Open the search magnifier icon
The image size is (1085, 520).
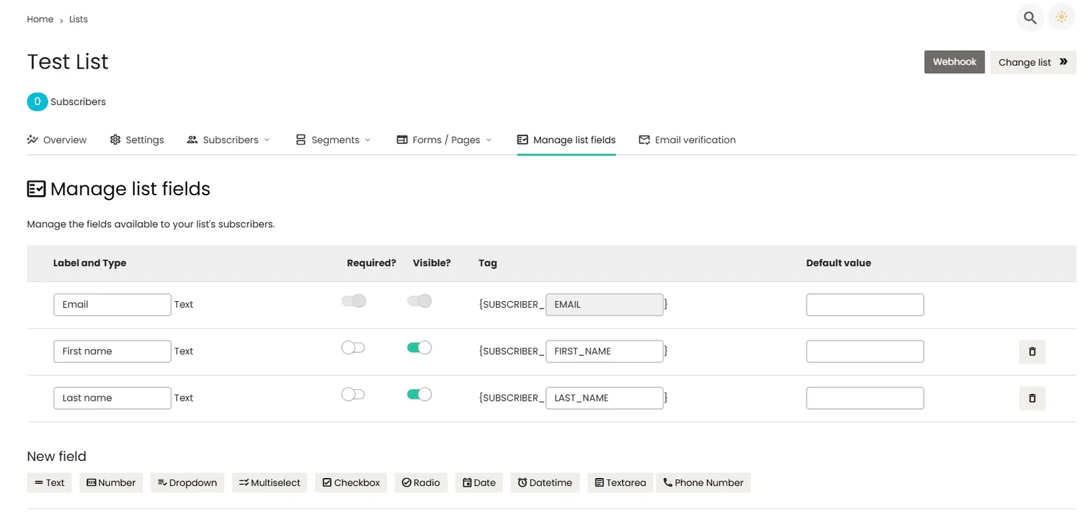tap(1029, 18)
